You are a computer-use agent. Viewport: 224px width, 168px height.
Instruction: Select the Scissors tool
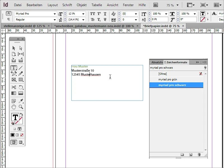[x=13, y=87]
